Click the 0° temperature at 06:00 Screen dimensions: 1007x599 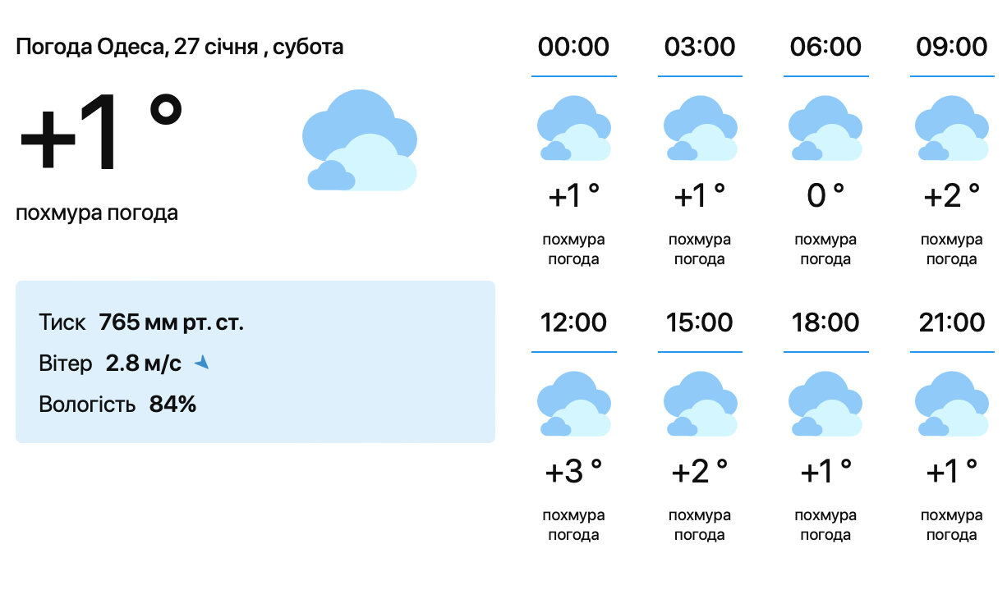(825, 196)
